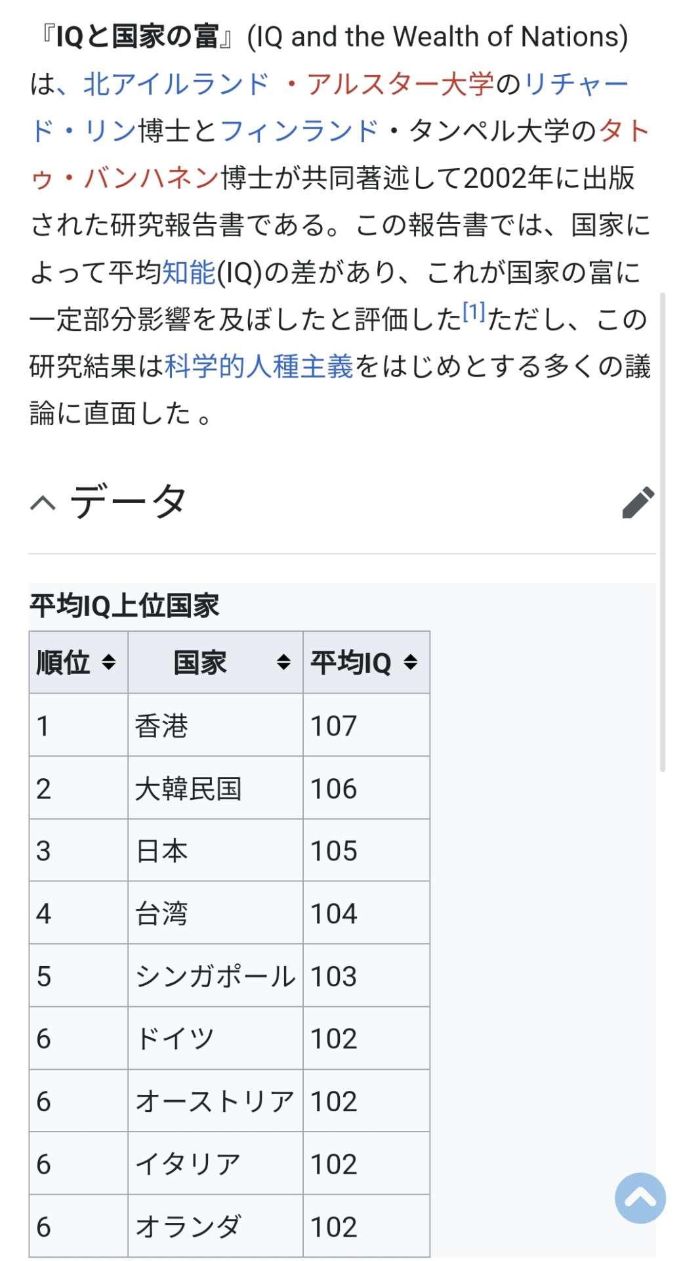Viewport: 683px width, 1261px height.
Task: Jump to footnote reference [1]
Action: point(474,312)
